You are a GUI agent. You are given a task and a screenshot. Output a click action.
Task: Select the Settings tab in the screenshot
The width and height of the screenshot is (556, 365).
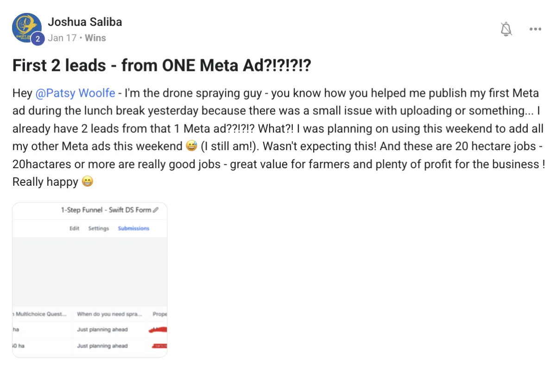point(99,228)
